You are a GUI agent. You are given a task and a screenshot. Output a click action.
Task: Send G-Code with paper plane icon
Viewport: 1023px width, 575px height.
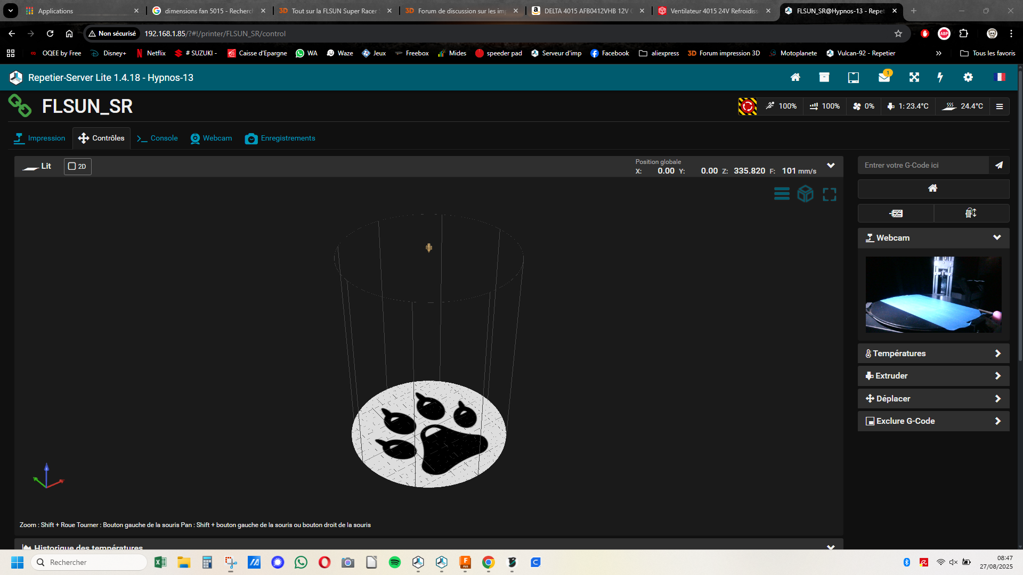pos(999,165)
